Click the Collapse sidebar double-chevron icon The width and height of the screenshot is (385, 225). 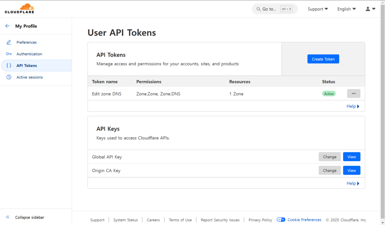(x=8, y=217)
